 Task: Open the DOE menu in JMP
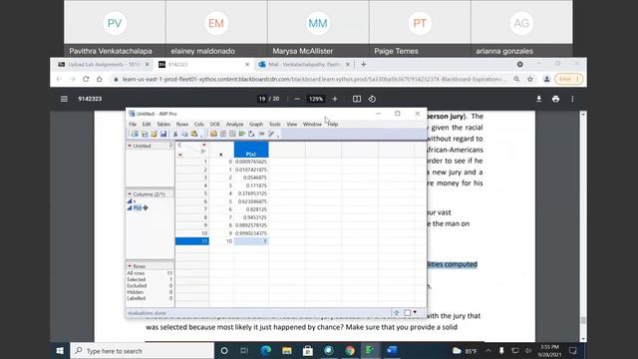click(x=215, y=124)
